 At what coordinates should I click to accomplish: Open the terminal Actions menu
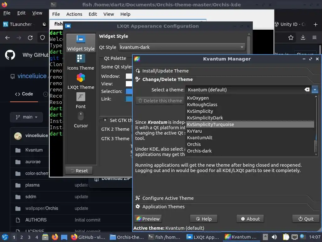[74, 14]
